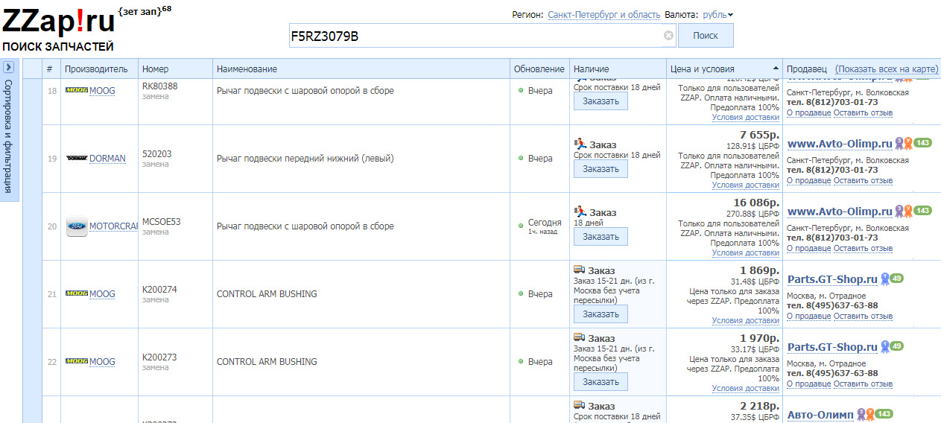
Task: Open the MOTORCRAFT manufacturer link
Action: click(x=113, y=226)
